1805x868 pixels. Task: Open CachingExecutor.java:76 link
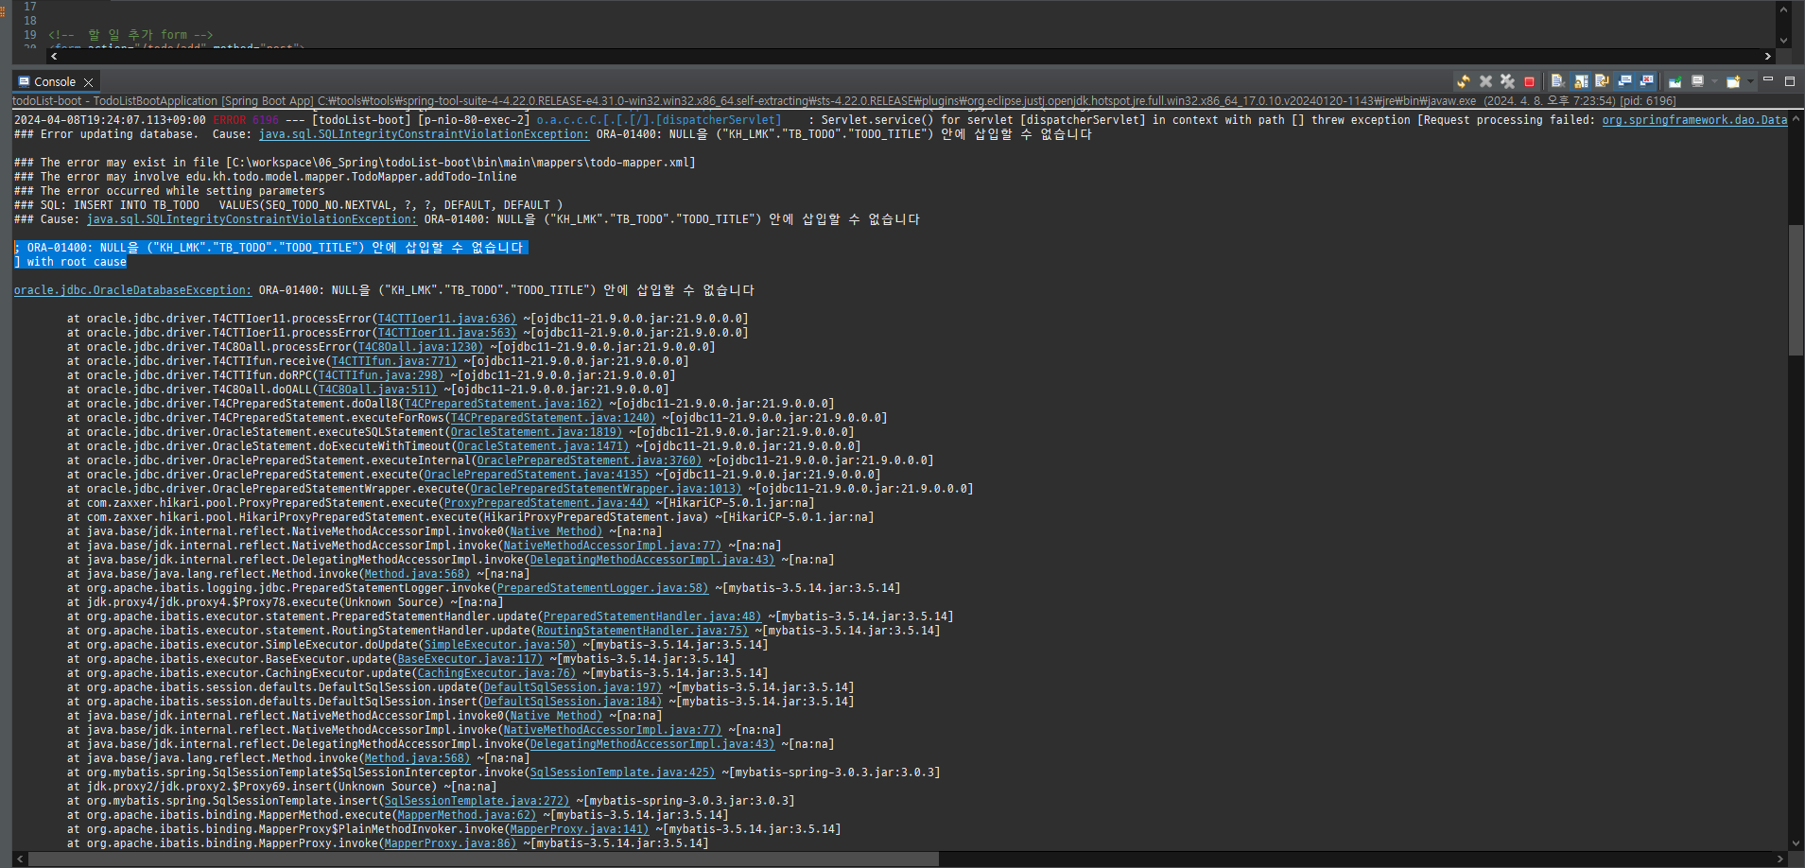tap(496, 673)
